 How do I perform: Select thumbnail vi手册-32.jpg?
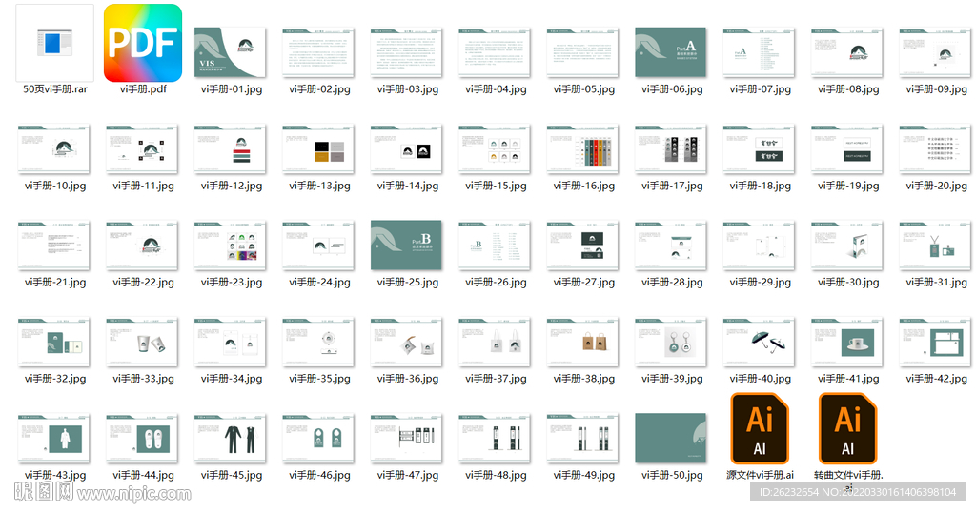click(54, 342)
